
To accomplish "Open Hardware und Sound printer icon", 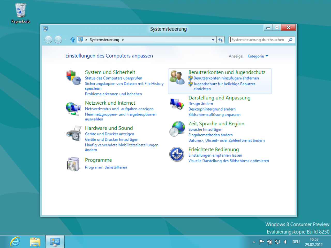I will click(x=74, y=133).
